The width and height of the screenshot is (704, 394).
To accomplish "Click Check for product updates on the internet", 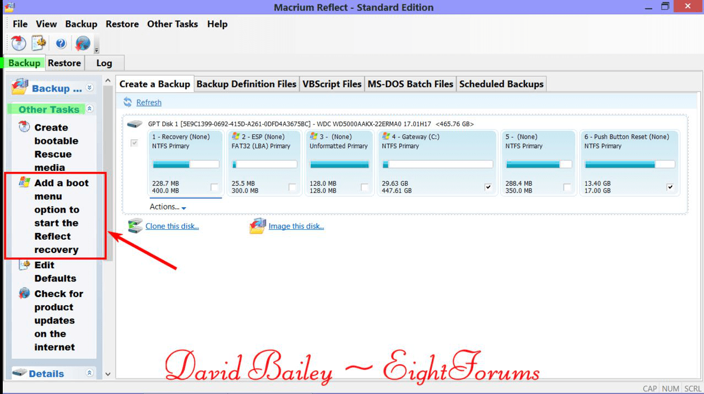I will (58, 320).
